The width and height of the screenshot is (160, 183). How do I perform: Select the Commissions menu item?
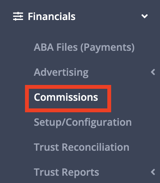point(66,97)
